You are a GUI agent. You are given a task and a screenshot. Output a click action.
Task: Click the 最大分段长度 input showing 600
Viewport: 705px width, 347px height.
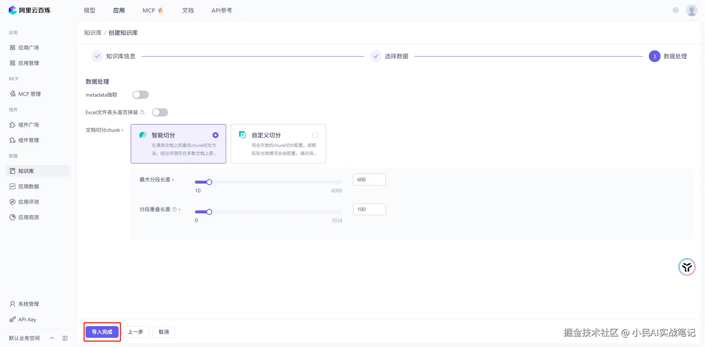click(x=369, y=180)
